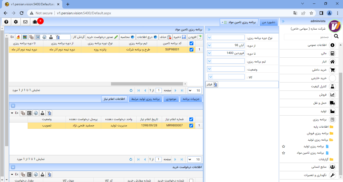This screenshot has height=182, width=343.
Task: Open the منابع انسانی people icon
Action: pos(332,167)
